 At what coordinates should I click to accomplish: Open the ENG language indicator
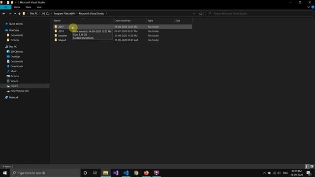(285, 173)
